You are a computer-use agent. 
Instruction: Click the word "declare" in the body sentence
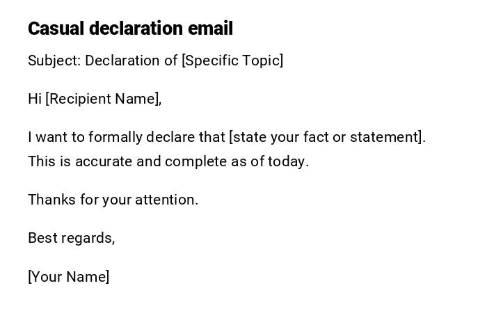pyautogui.click(x=161, y=137)
